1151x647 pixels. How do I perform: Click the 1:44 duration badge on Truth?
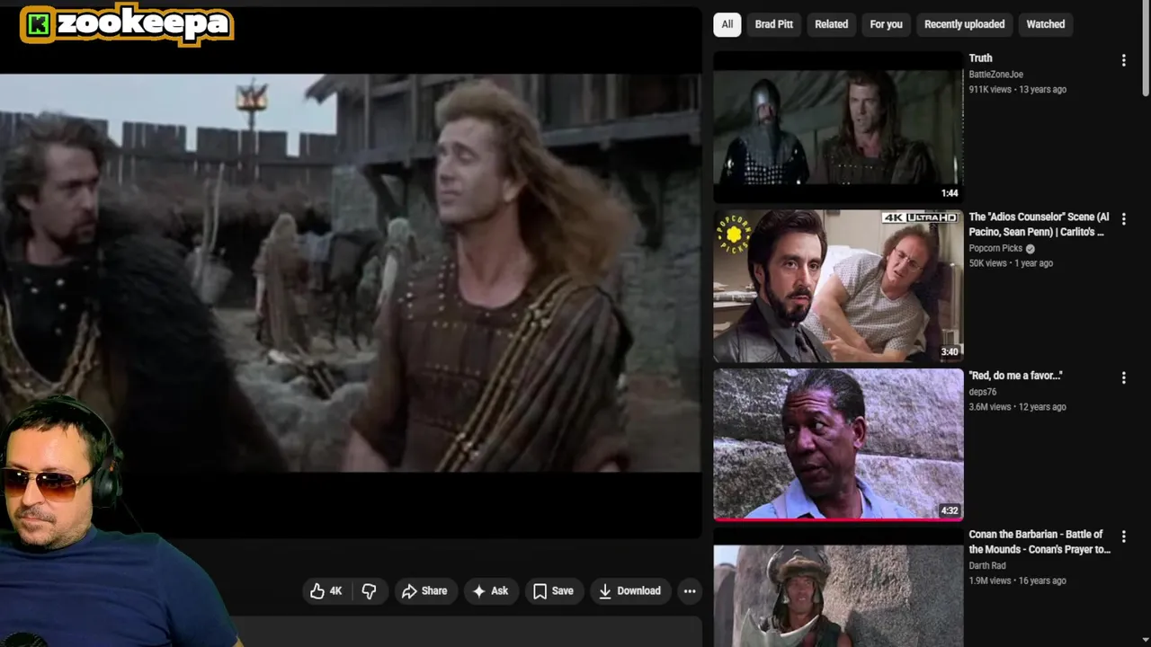950,193
